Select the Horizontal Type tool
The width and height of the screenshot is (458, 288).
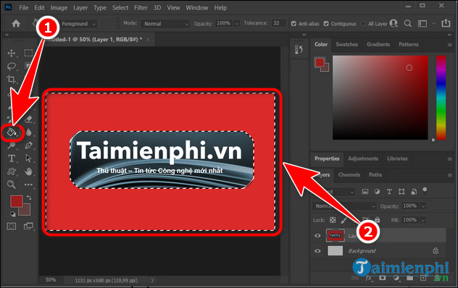12,158
